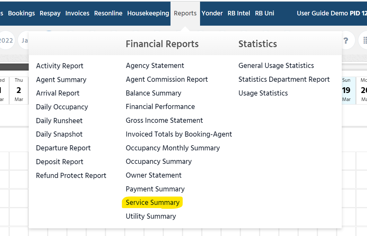Go to the Yonder tab
367x236 pixels.
pos(212,13)
